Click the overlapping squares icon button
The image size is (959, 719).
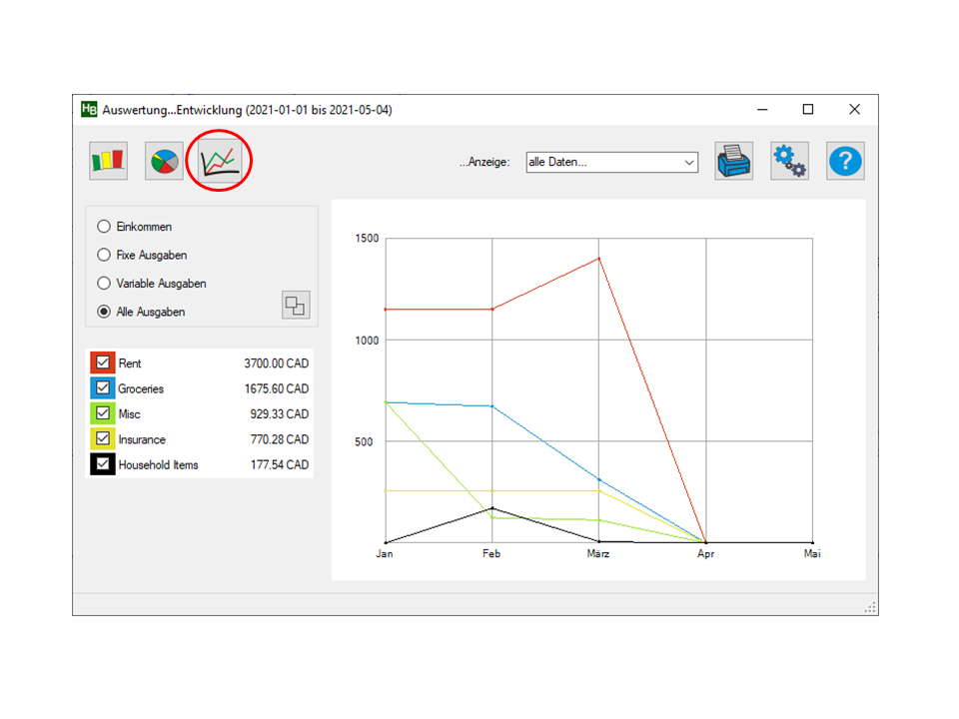point(296,306)
